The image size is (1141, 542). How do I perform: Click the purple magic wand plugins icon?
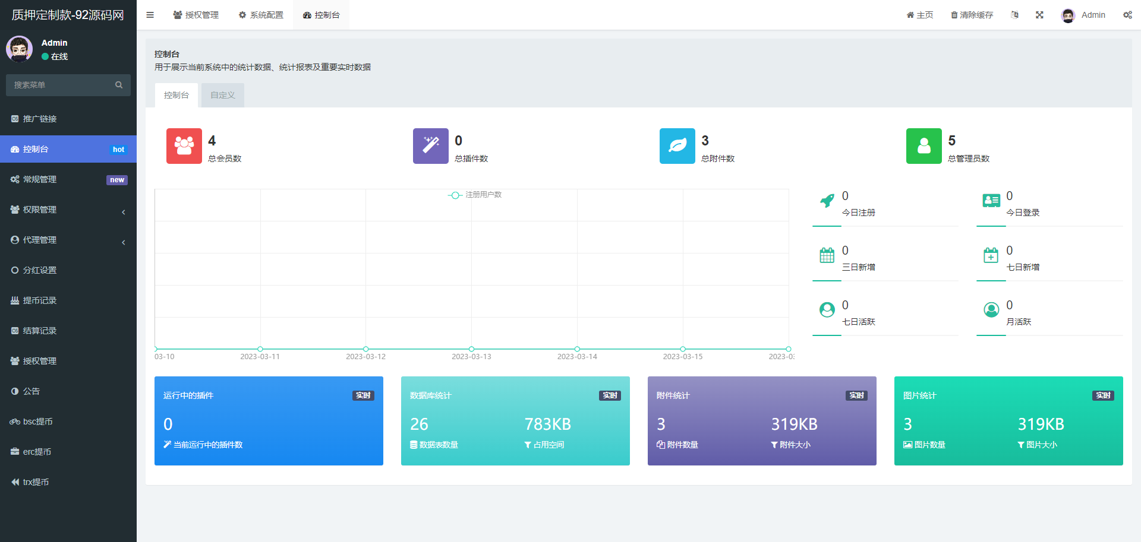430,146
